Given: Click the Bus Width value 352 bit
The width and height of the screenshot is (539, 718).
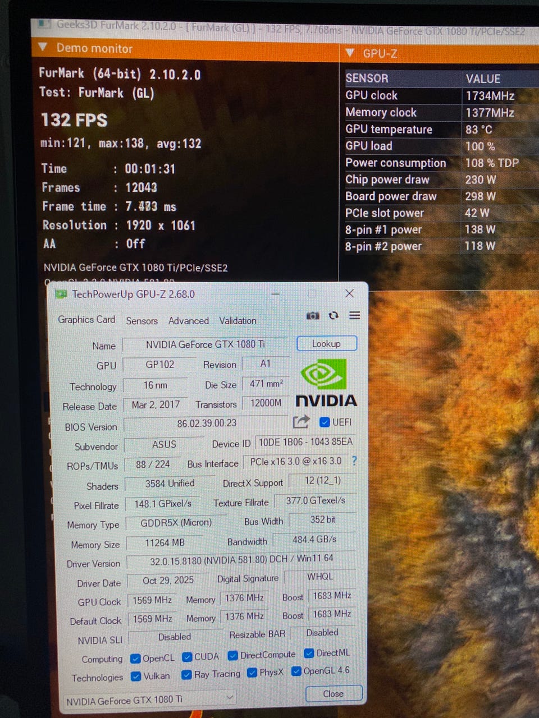Looking at the screenshot, I should click(x=323, y=519).
